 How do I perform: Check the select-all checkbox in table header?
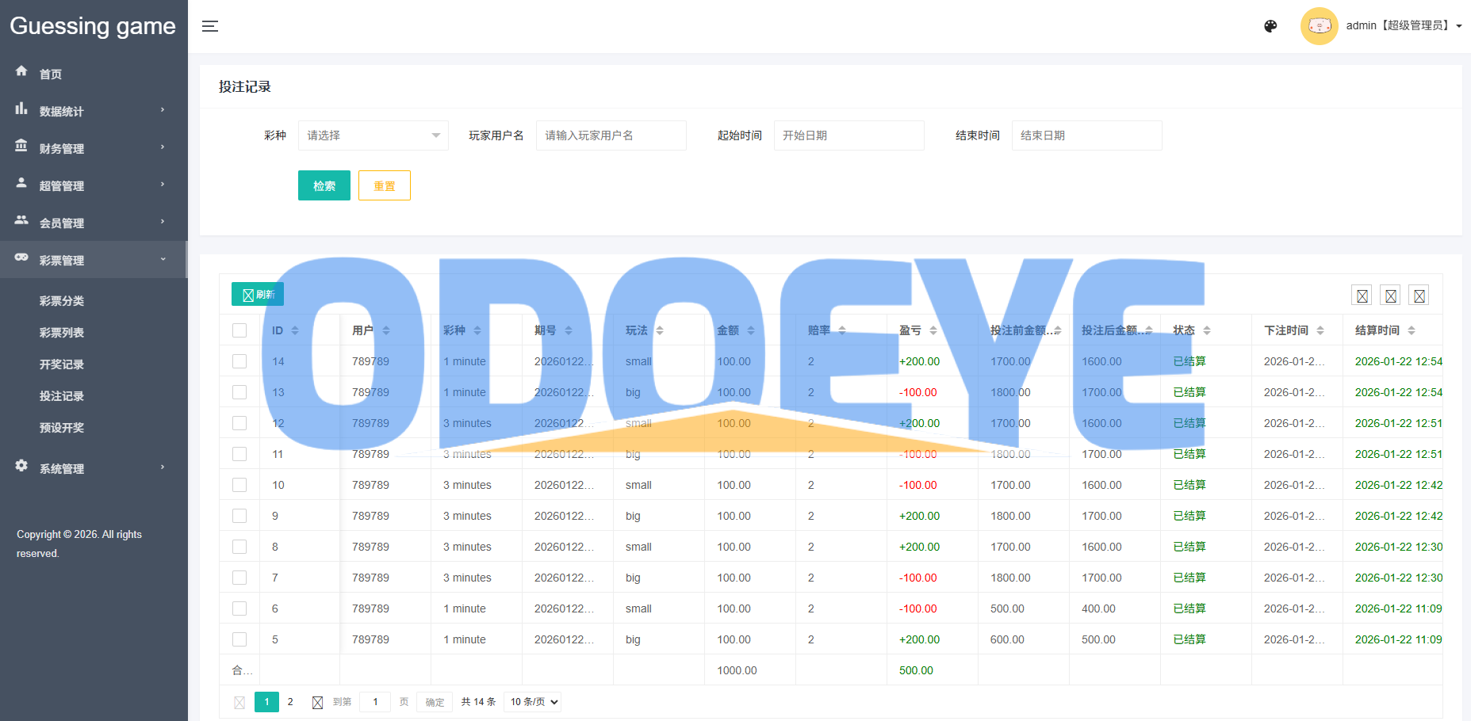pyautogui.click(x=239, y=330)
